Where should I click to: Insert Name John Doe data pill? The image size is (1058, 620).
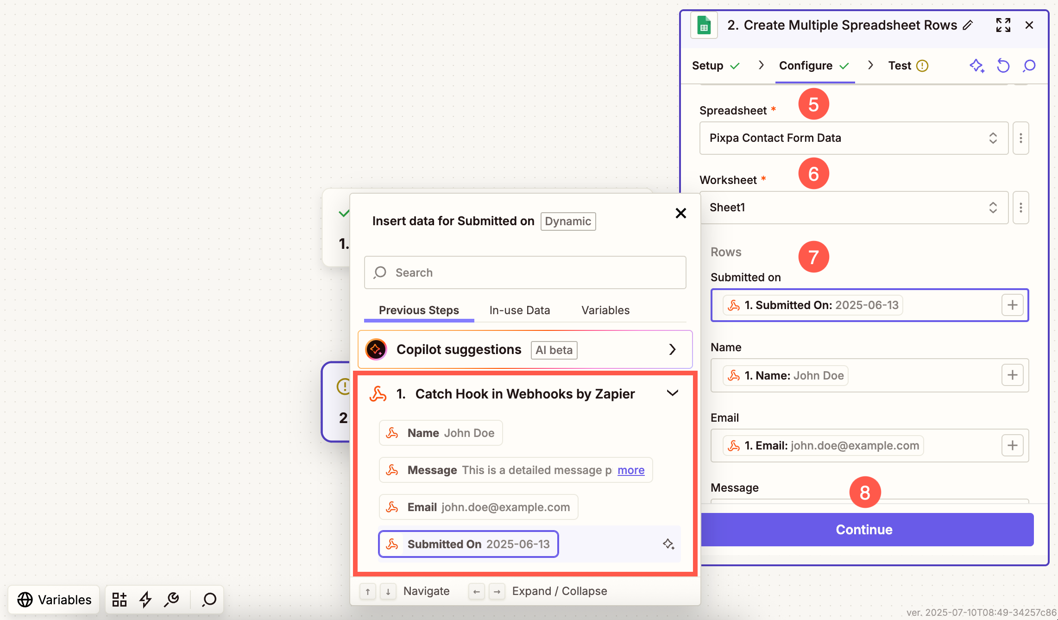441,433
